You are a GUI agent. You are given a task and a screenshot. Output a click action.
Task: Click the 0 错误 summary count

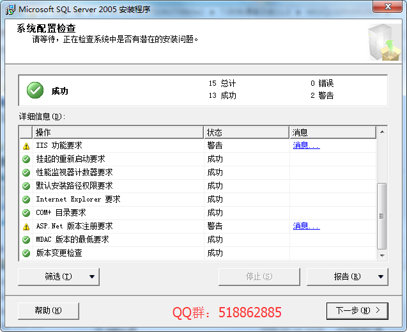(x=322, y=83)
